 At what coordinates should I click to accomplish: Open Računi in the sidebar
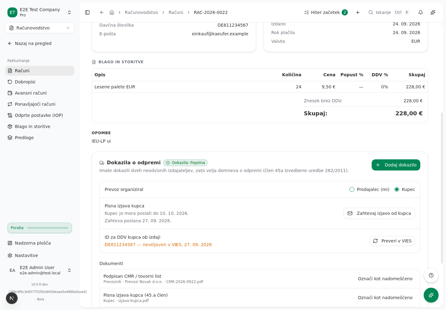pyautogui.click(x=40, y=71)
